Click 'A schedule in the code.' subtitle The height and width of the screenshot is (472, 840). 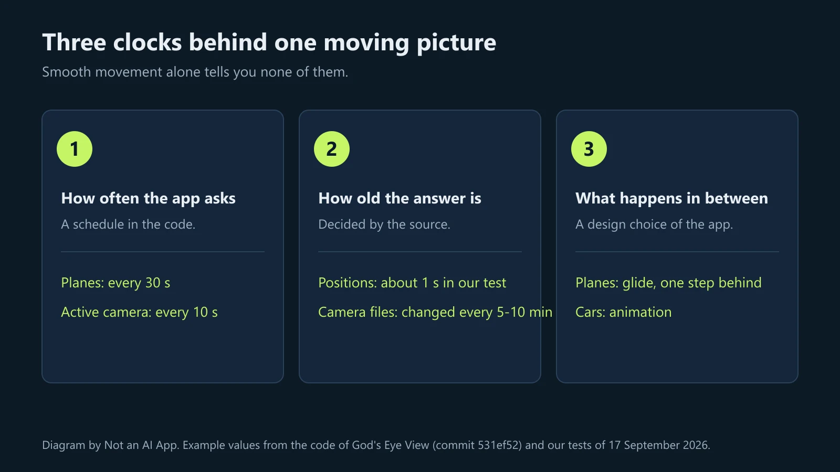coord(128,224)
